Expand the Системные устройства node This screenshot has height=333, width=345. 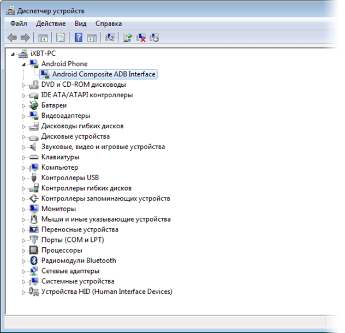click(x=24, y=282)
